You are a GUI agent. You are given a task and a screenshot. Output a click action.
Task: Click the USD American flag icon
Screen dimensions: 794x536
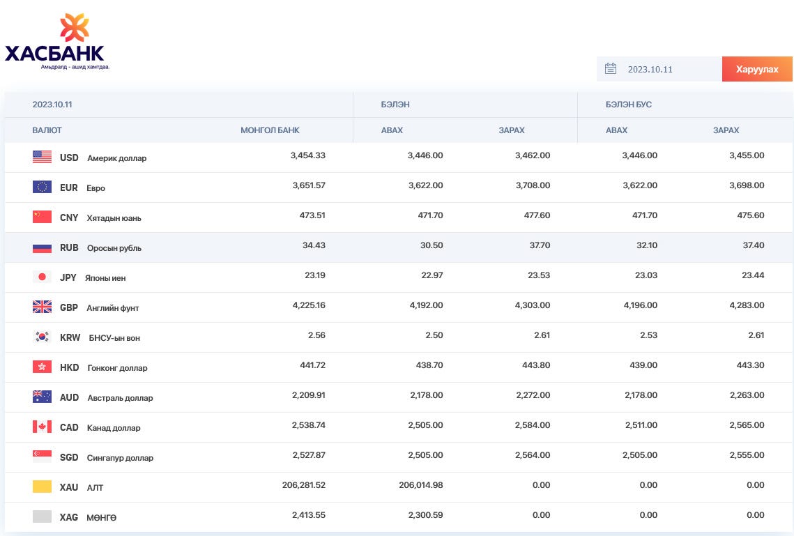click(42, 157)
